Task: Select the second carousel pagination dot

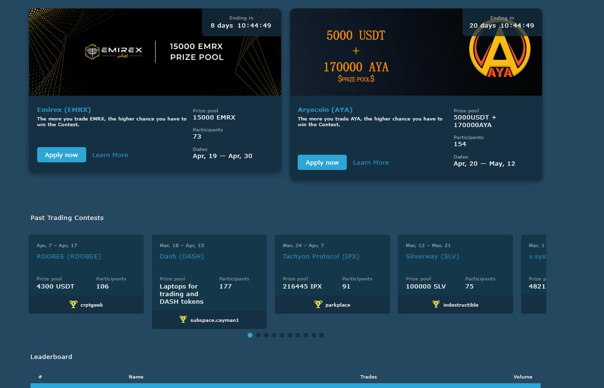Action: pyautogui.click(x=258, y=335)
